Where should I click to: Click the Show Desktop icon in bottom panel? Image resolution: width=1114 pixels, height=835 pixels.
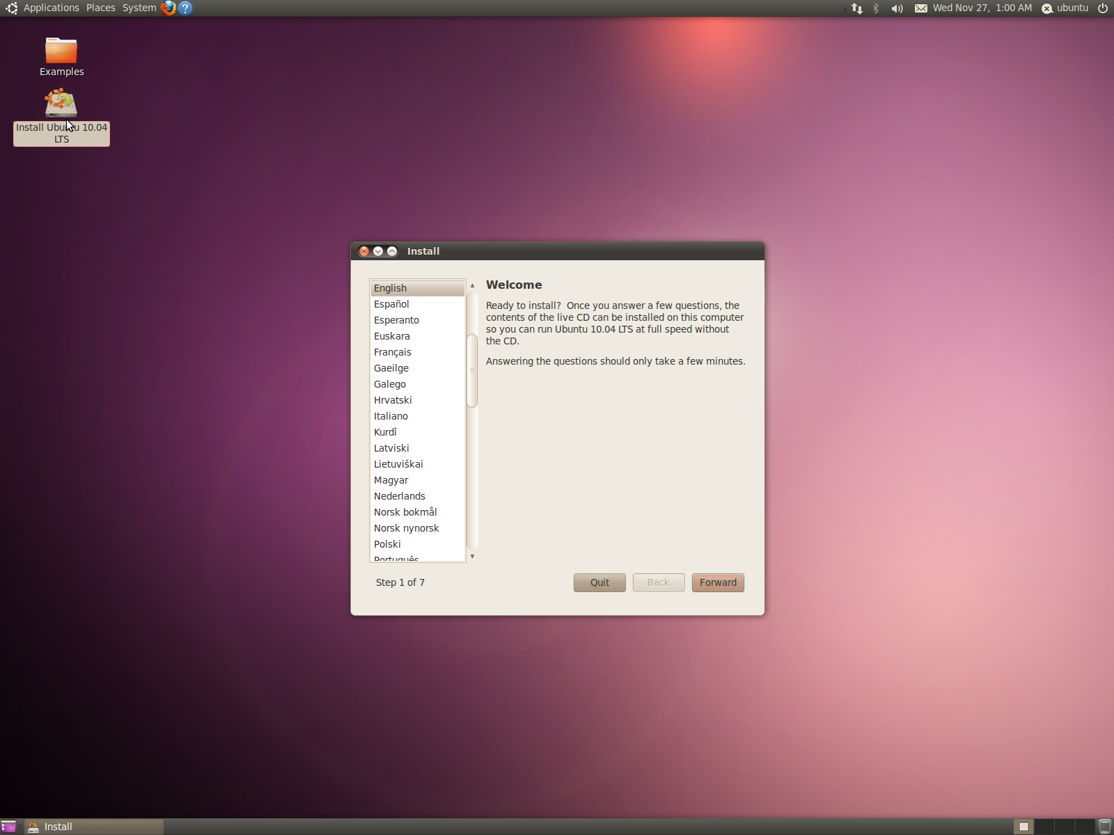click(8, 827)
